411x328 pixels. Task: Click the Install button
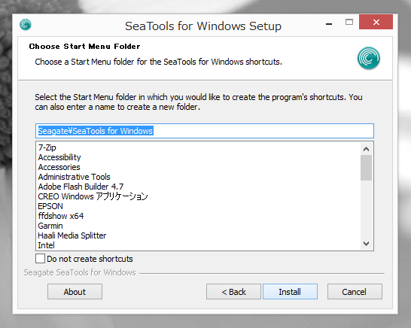pos(290,291)
